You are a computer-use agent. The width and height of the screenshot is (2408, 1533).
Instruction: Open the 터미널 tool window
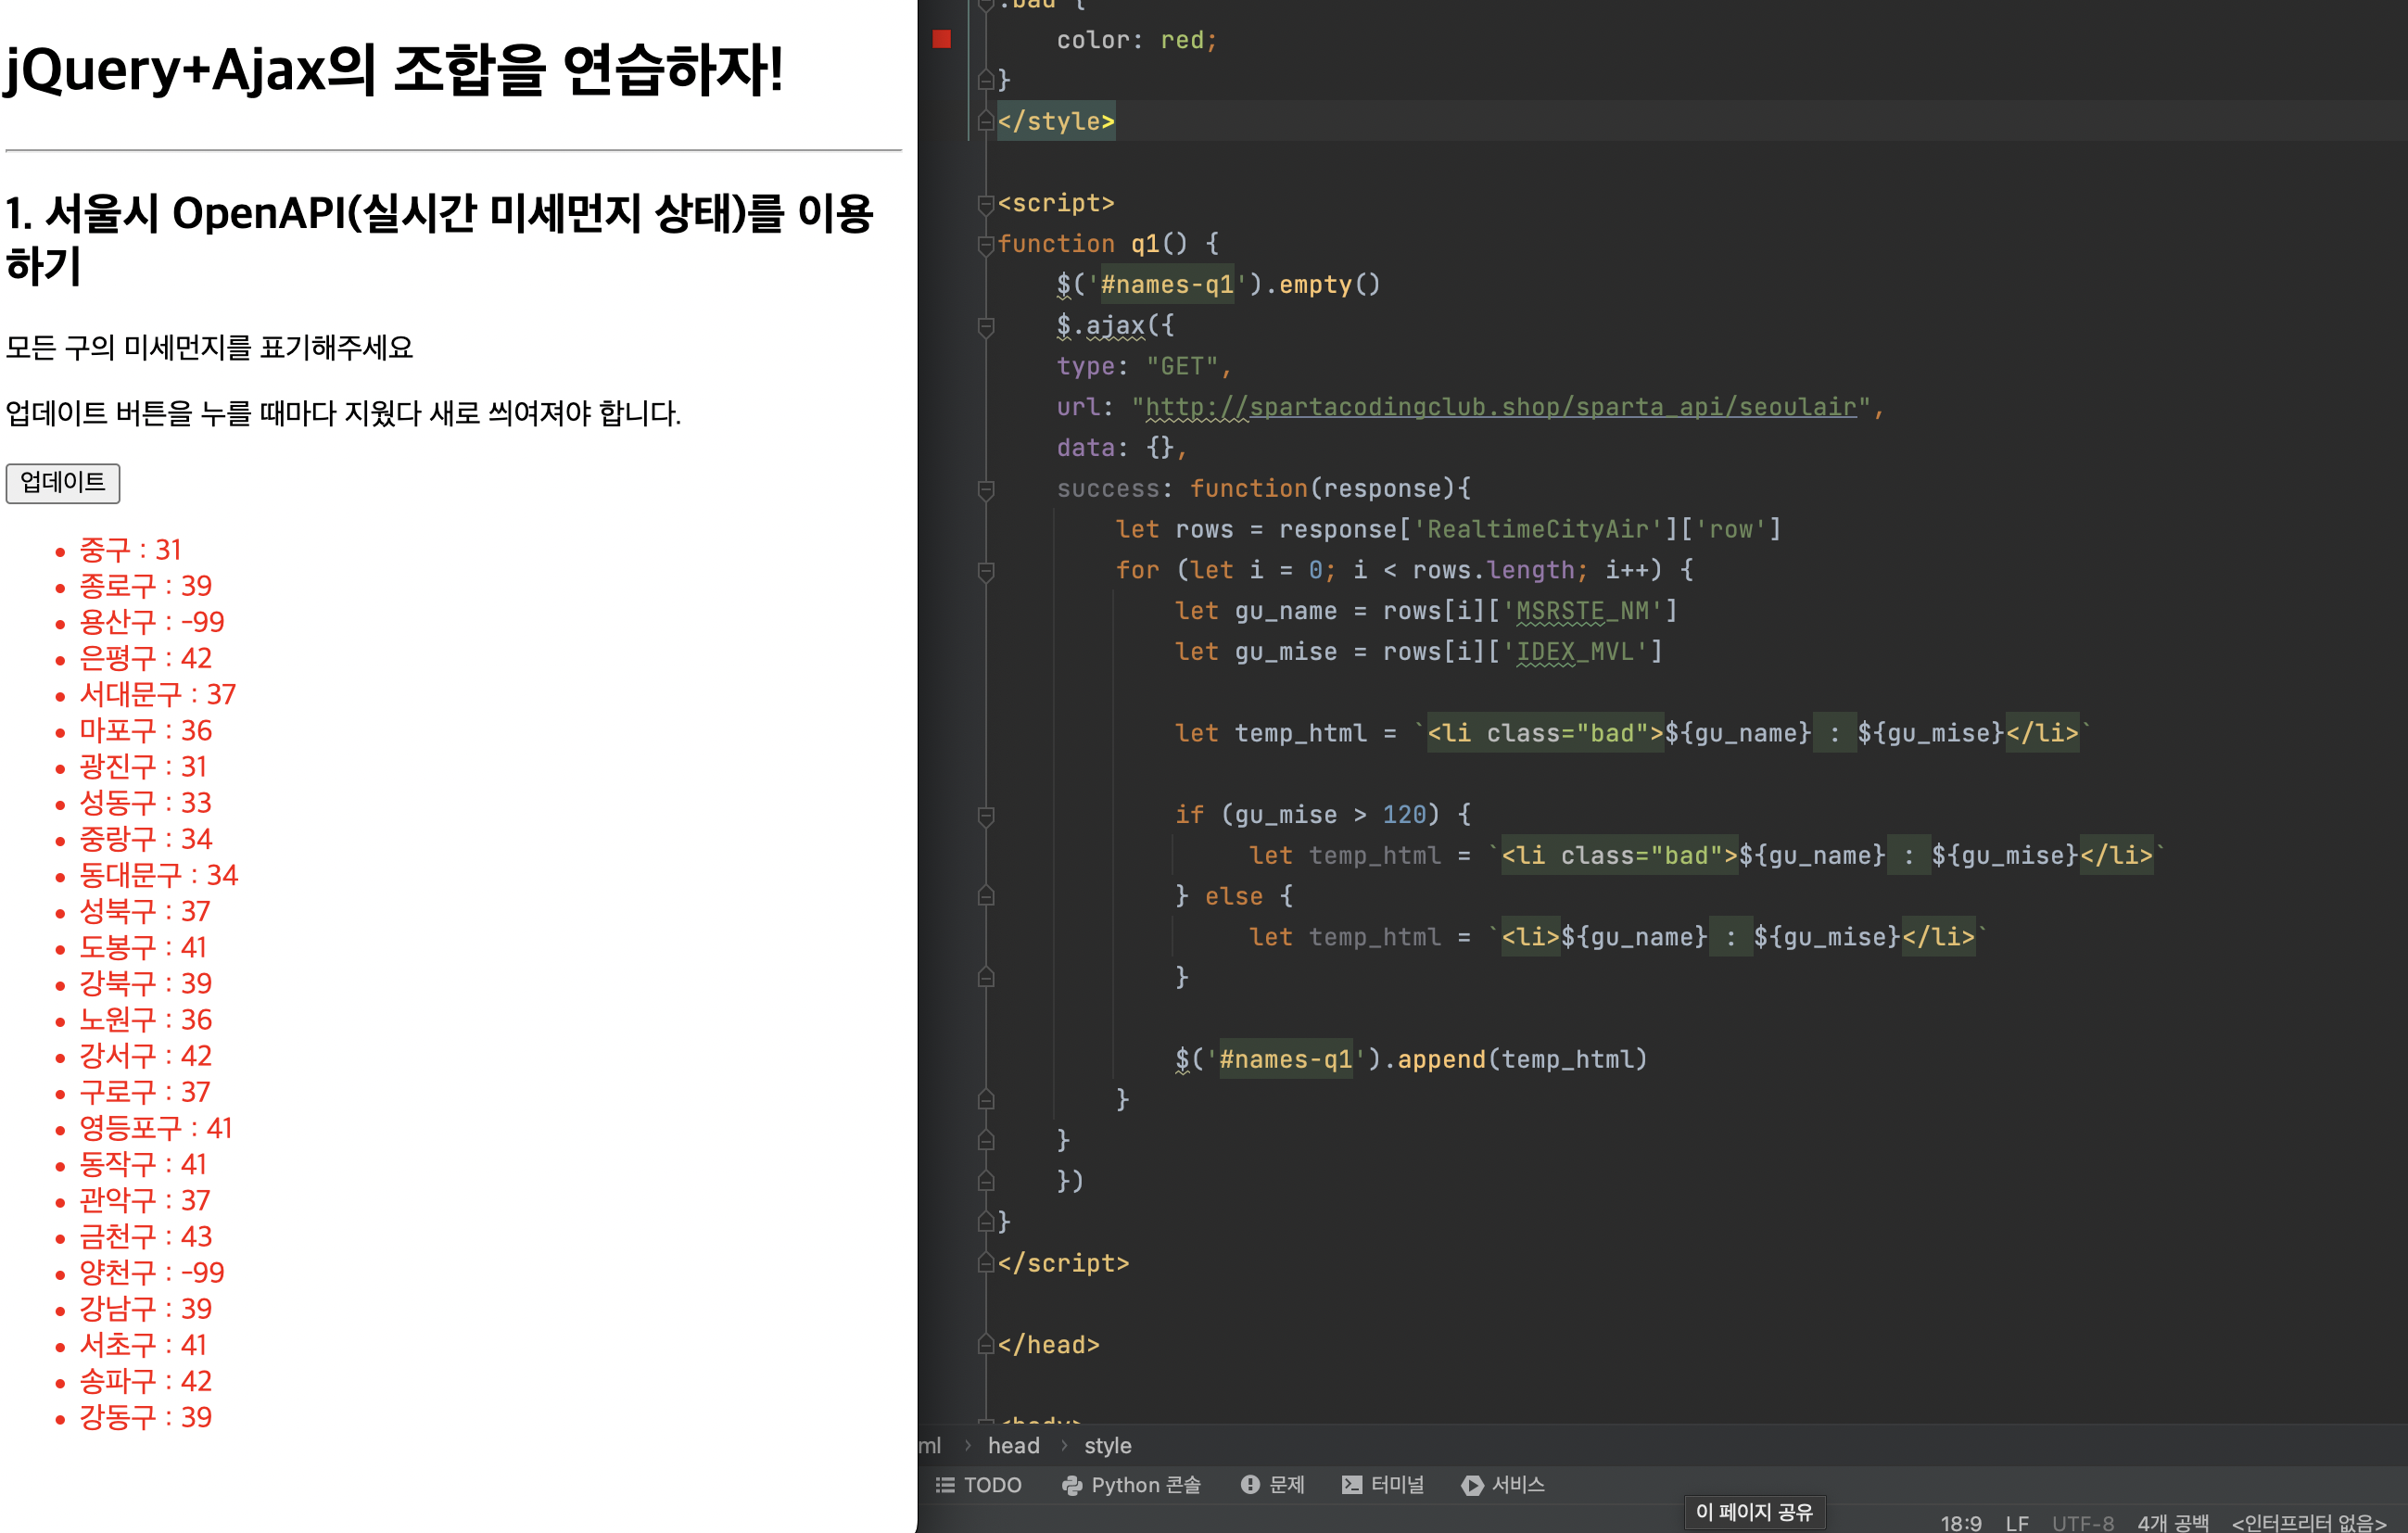pos(1383,1485)
